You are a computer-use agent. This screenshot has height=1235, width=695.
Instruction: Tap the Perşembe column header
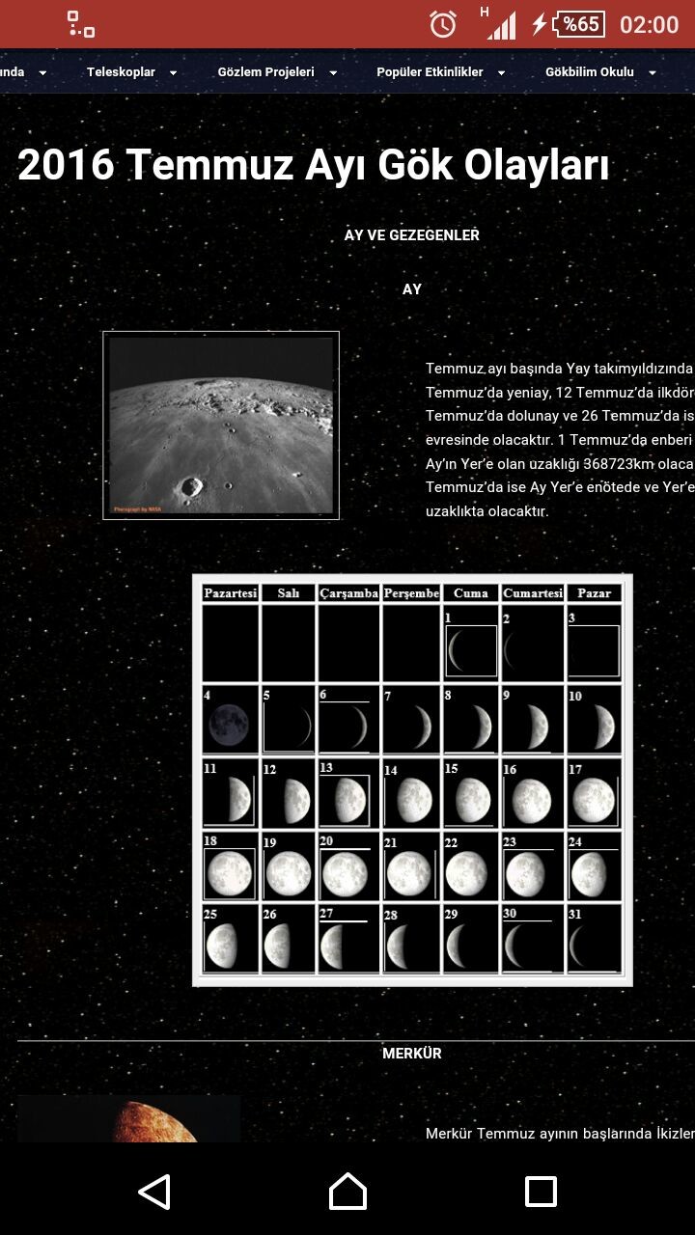tap(411, 593)
